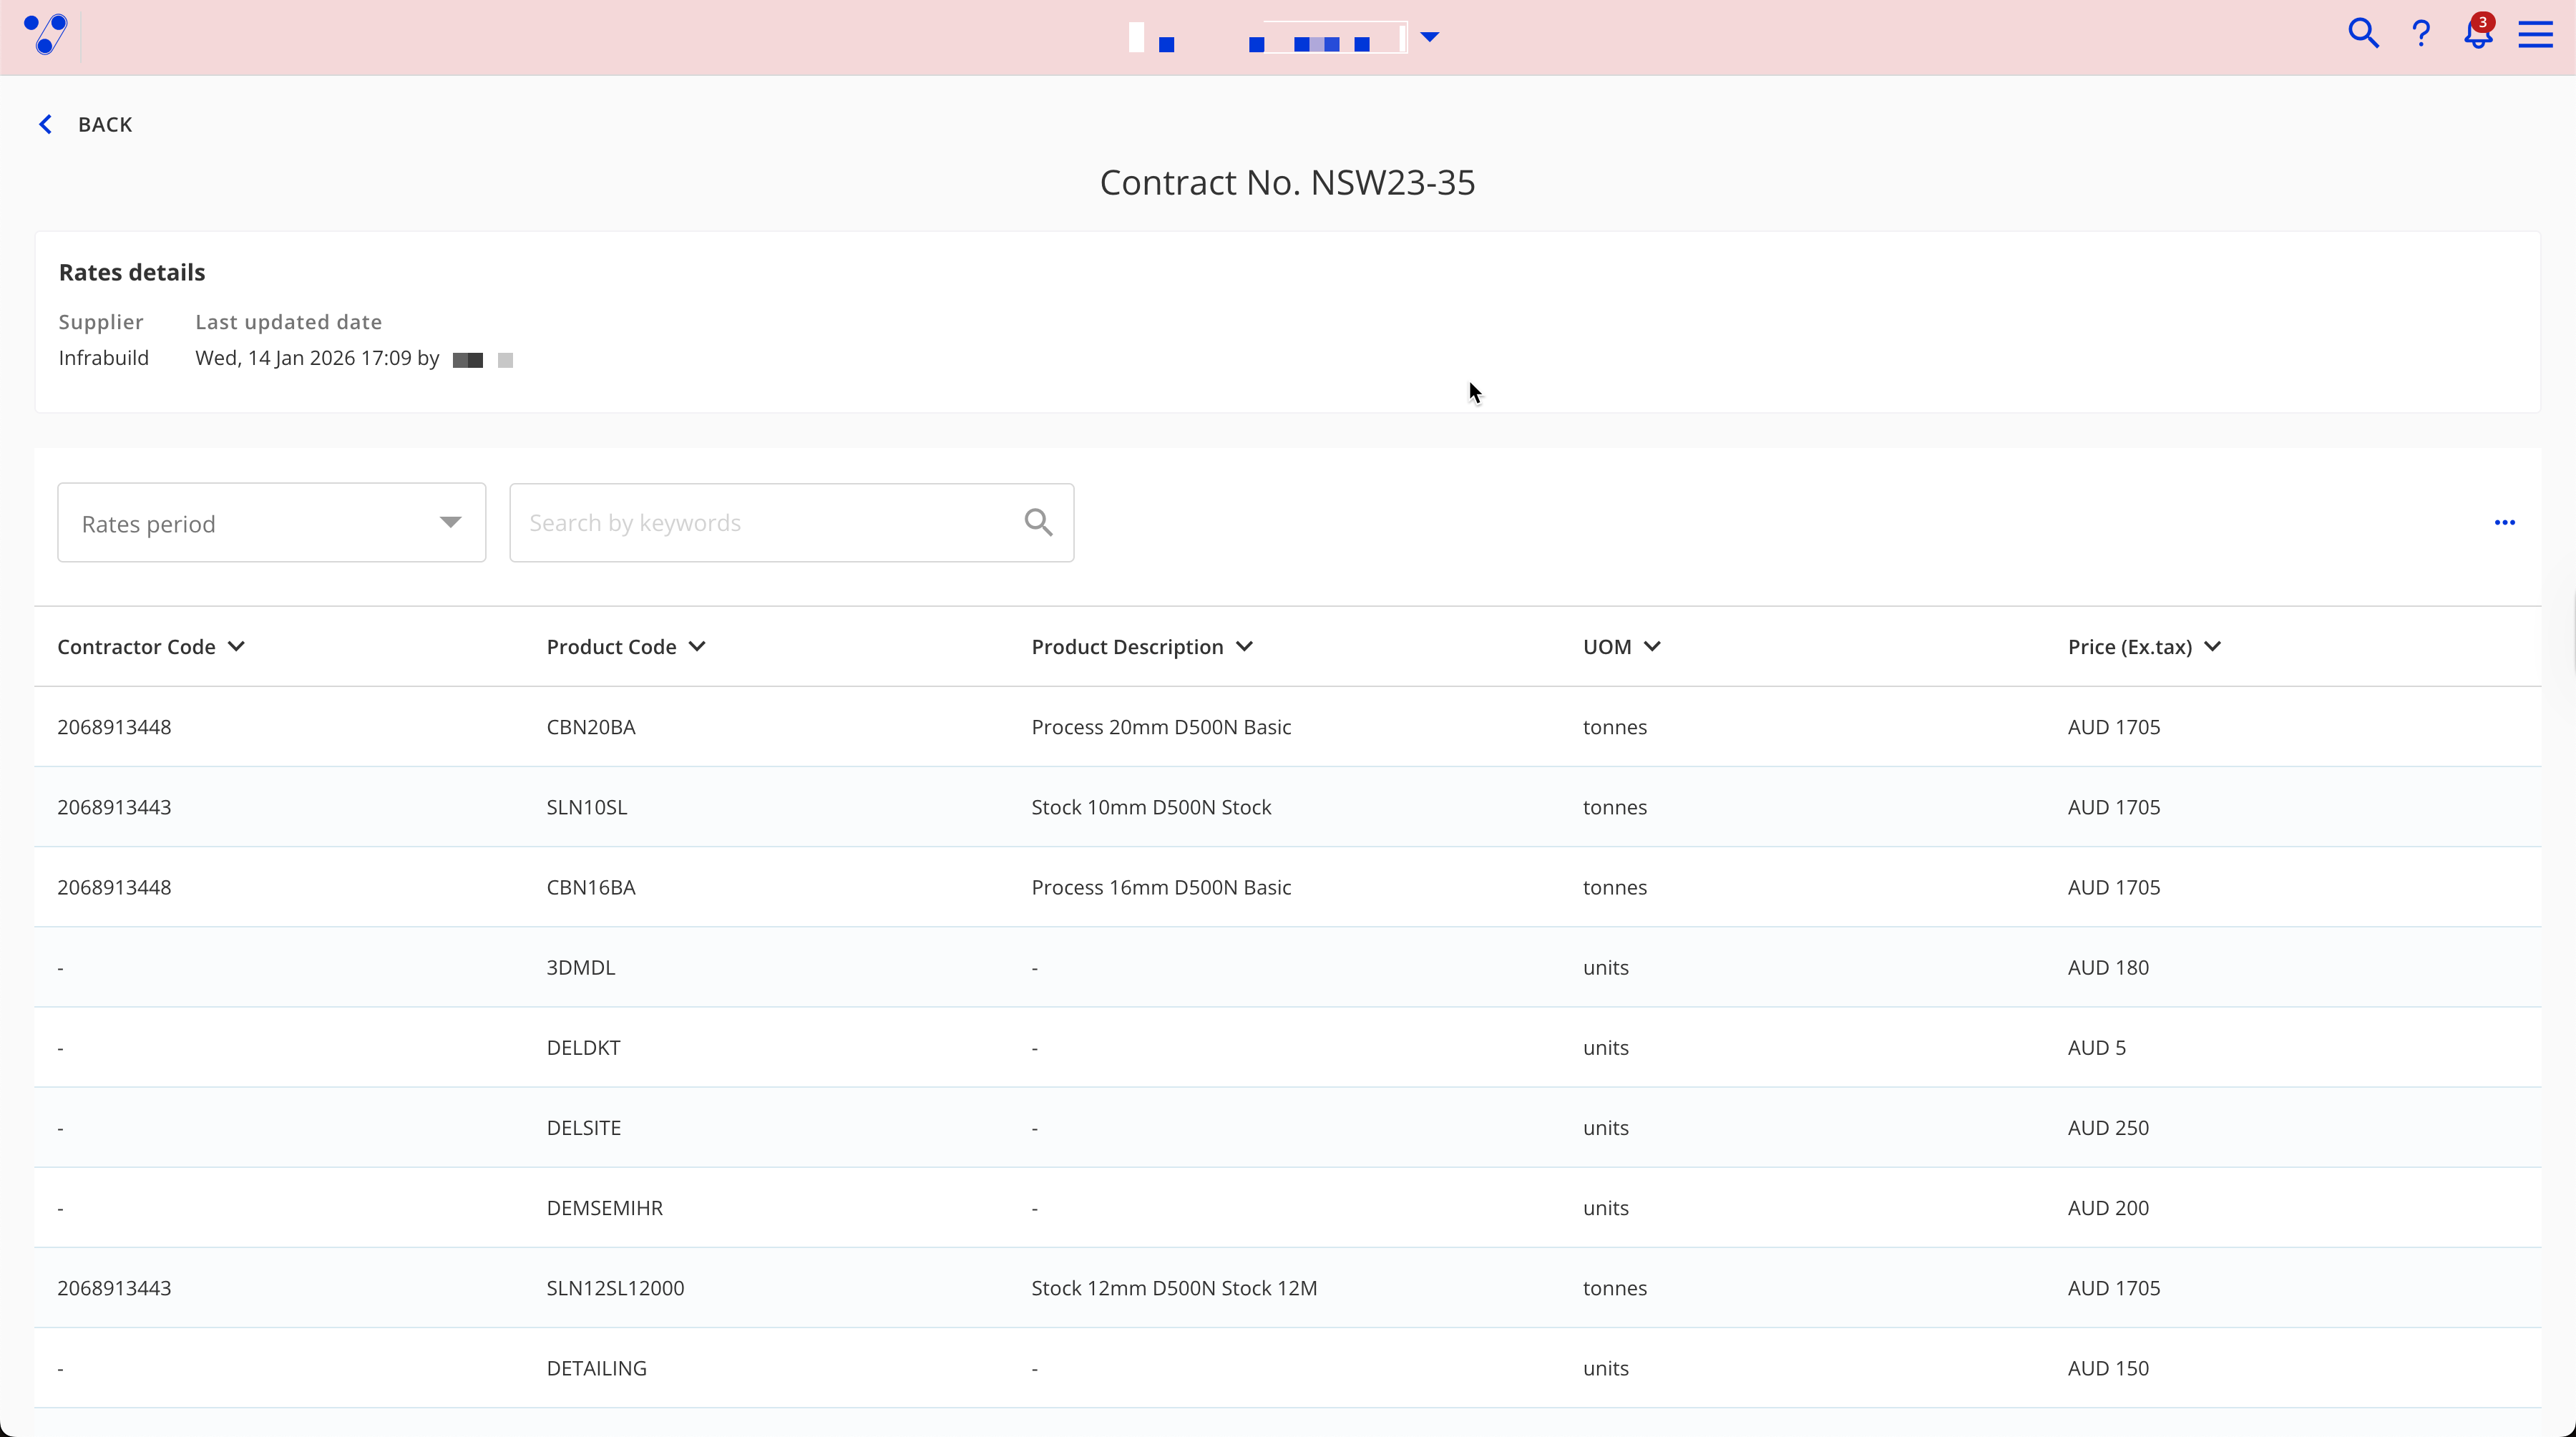Sort by Product Code column
2576x1437 pixels.
click(x=697, y=646)
